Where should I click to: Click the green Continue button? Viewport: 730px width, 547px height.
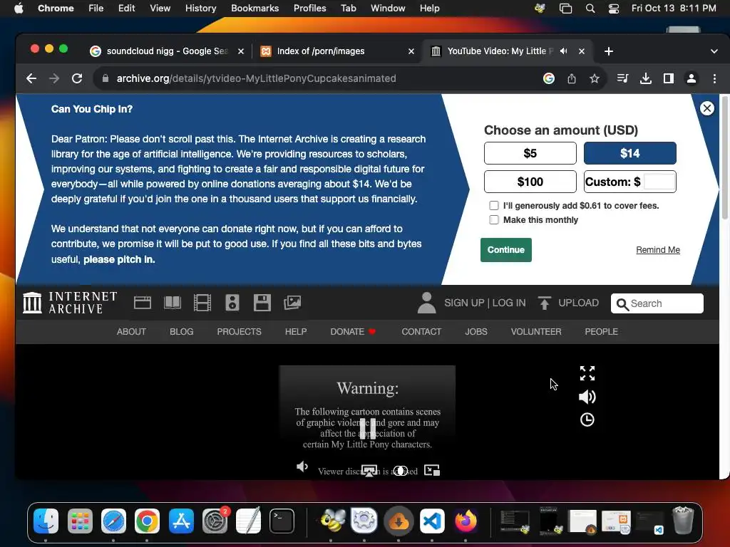[x=505, y=250]
